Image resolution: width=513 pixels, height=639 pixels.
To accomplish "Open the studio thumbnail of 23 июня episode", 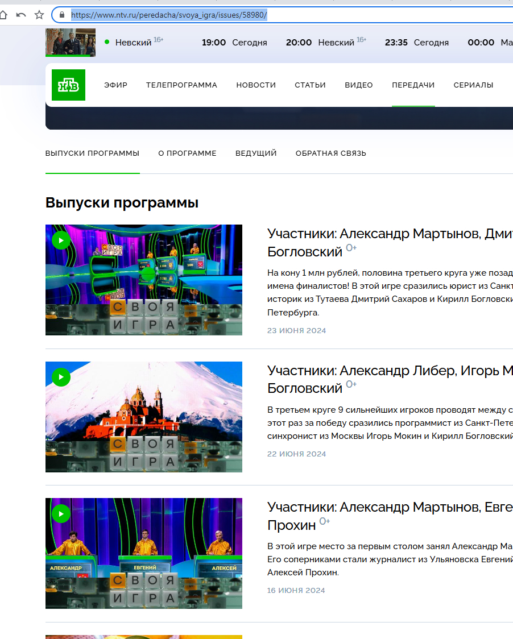I will click(x=143, y=280).
